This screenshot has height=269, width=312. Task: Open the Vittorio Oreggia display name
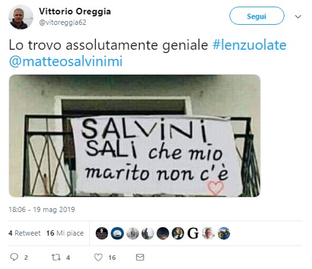[75, 11]
